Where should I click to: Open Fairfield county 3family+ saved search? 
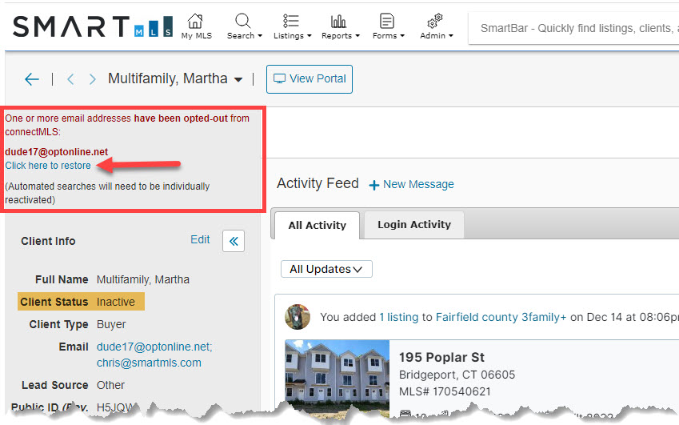(x=501, y=317)
